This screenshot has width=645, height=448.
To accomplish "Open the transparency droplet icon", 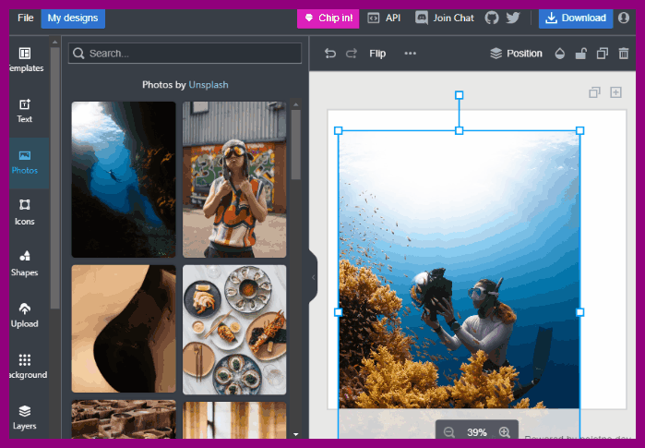I will [x=559, y=54].
